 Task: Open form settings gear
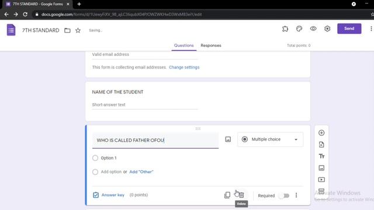327,29
